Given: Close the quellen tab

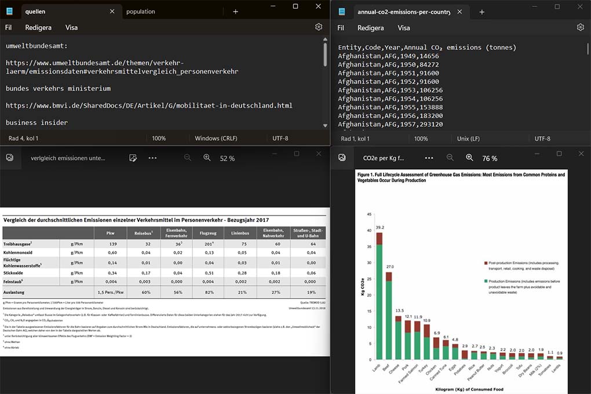Looking at the screenshot, I should 112,12.
